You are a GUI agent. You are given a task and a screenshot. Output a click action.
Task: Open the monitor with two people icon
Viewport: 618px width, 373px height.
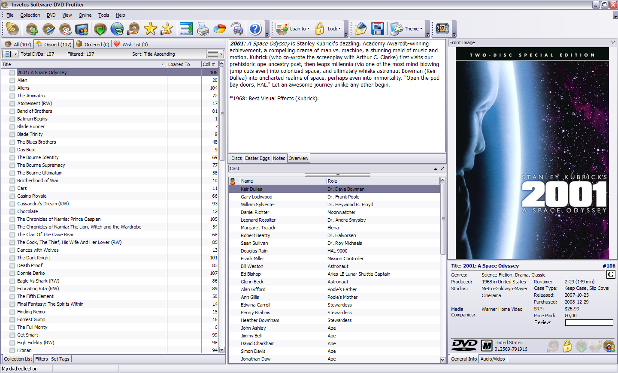82,29
